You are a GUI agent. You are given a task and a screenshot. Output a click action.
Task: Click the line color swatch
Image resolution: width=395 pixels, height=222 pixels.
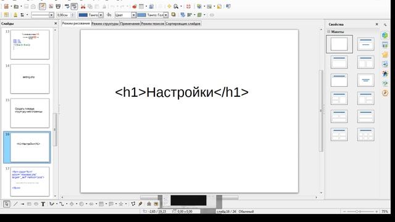pos(83,15)
